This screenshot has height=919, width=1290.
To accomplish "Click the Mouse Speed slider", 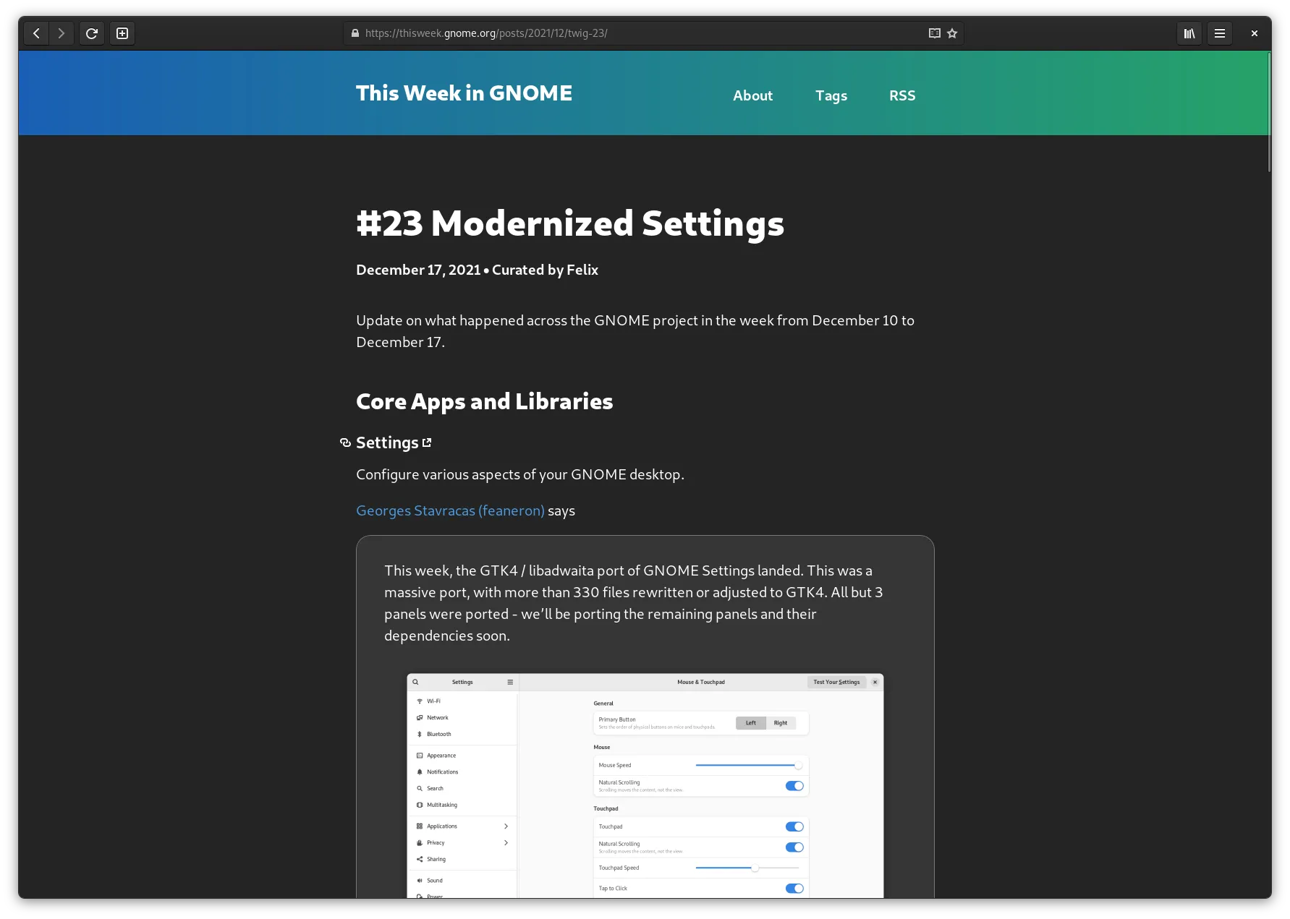I will point(747,765).
